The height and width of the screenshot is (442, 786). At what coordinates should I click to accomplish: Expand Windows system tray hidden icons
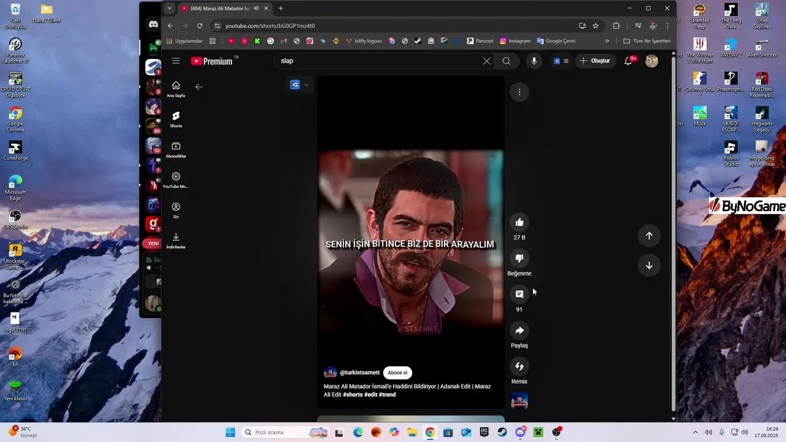[x=695, y=432]
